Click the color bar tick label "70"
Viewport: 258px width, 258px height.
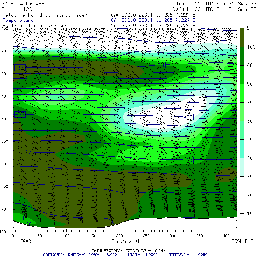pos(250,103)
